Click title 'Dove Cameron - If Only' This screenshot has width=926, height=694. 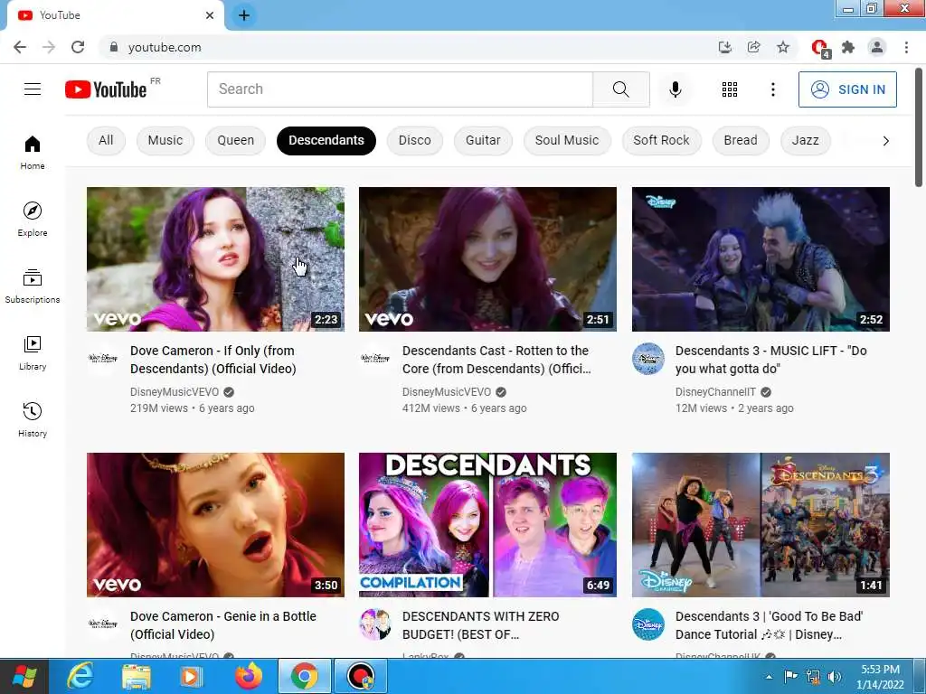(x=213, y=360)
